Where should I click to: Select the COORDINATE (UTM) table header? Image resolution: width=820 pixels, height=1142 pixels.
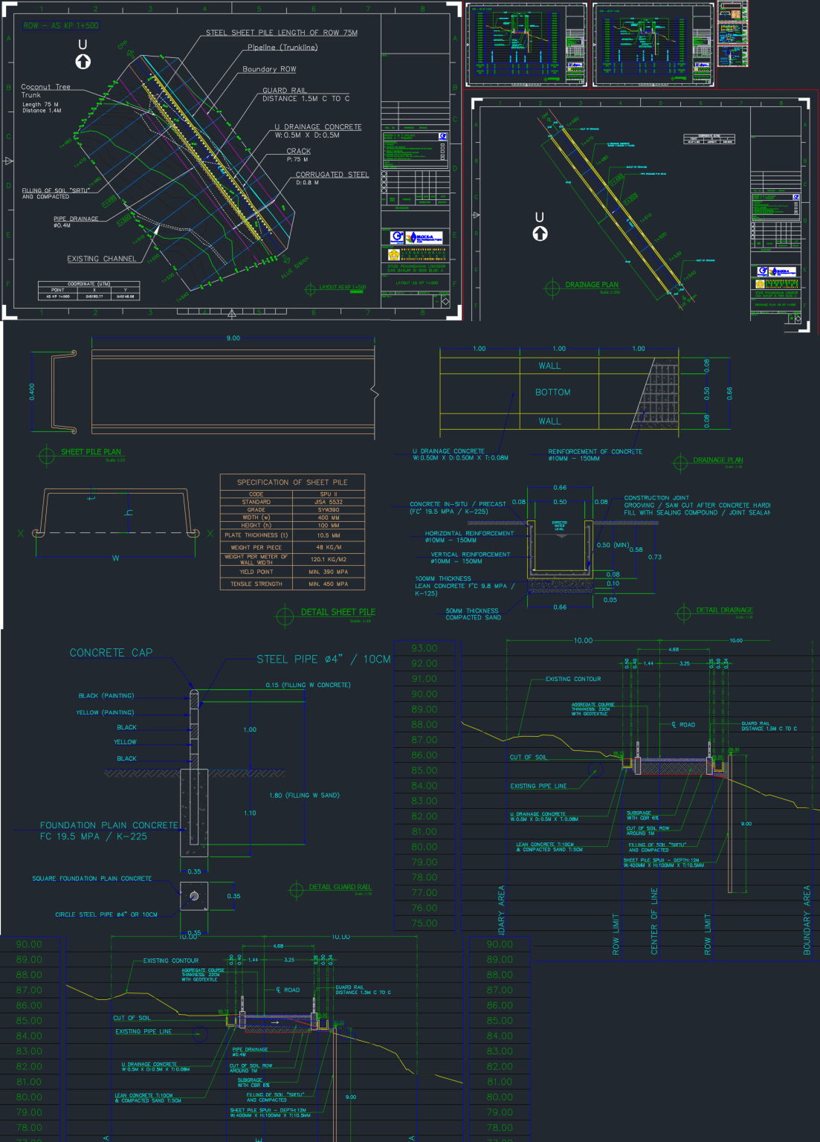coord(88,283)
